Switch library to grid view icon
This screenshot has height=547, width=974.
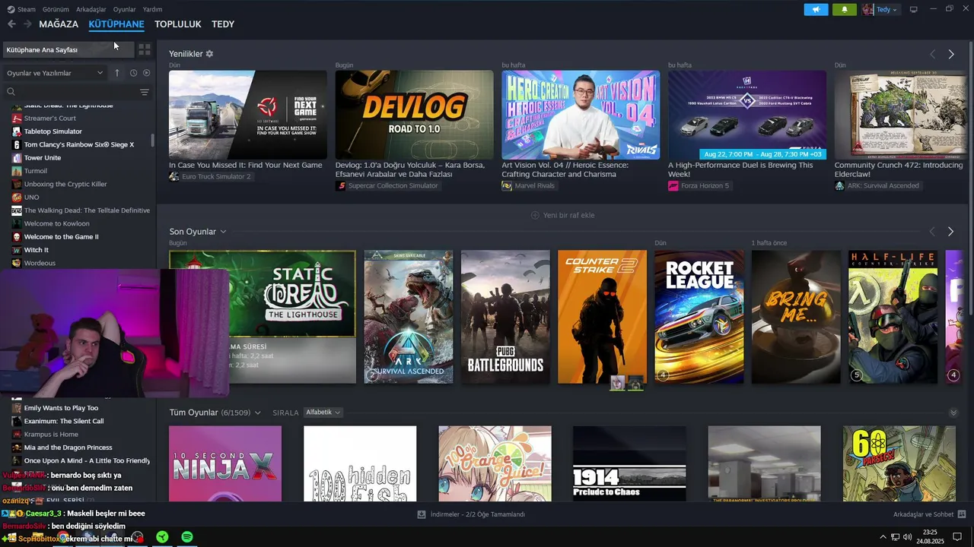(145, 49)
